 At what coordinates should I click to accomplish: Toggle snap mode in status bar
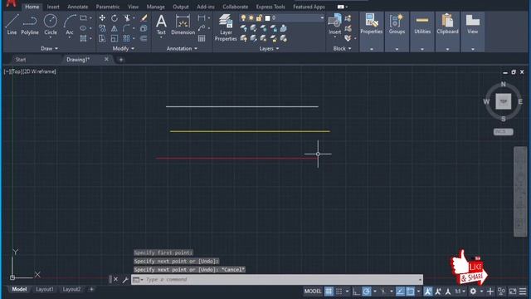339,292
